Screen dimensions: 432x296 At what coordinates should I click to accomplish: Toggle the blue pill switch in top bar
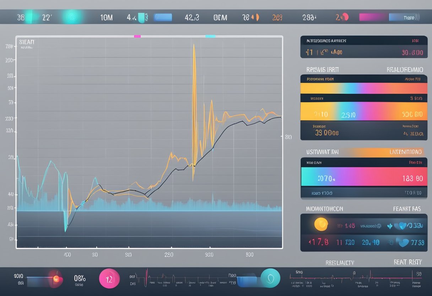(163, 17)
